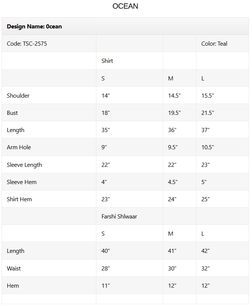Select the "Shoulder" row label

pos(18,96)
